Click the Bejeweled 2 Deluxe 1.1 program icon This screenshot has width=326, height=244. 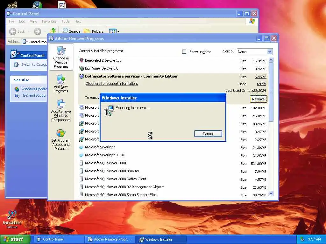81,60
